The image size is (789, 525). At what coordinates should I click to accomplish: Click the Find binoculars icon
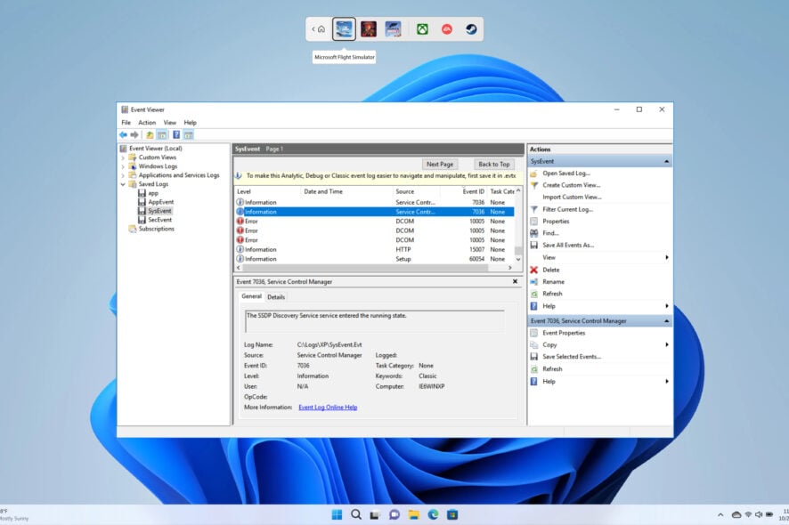point(534,233)
